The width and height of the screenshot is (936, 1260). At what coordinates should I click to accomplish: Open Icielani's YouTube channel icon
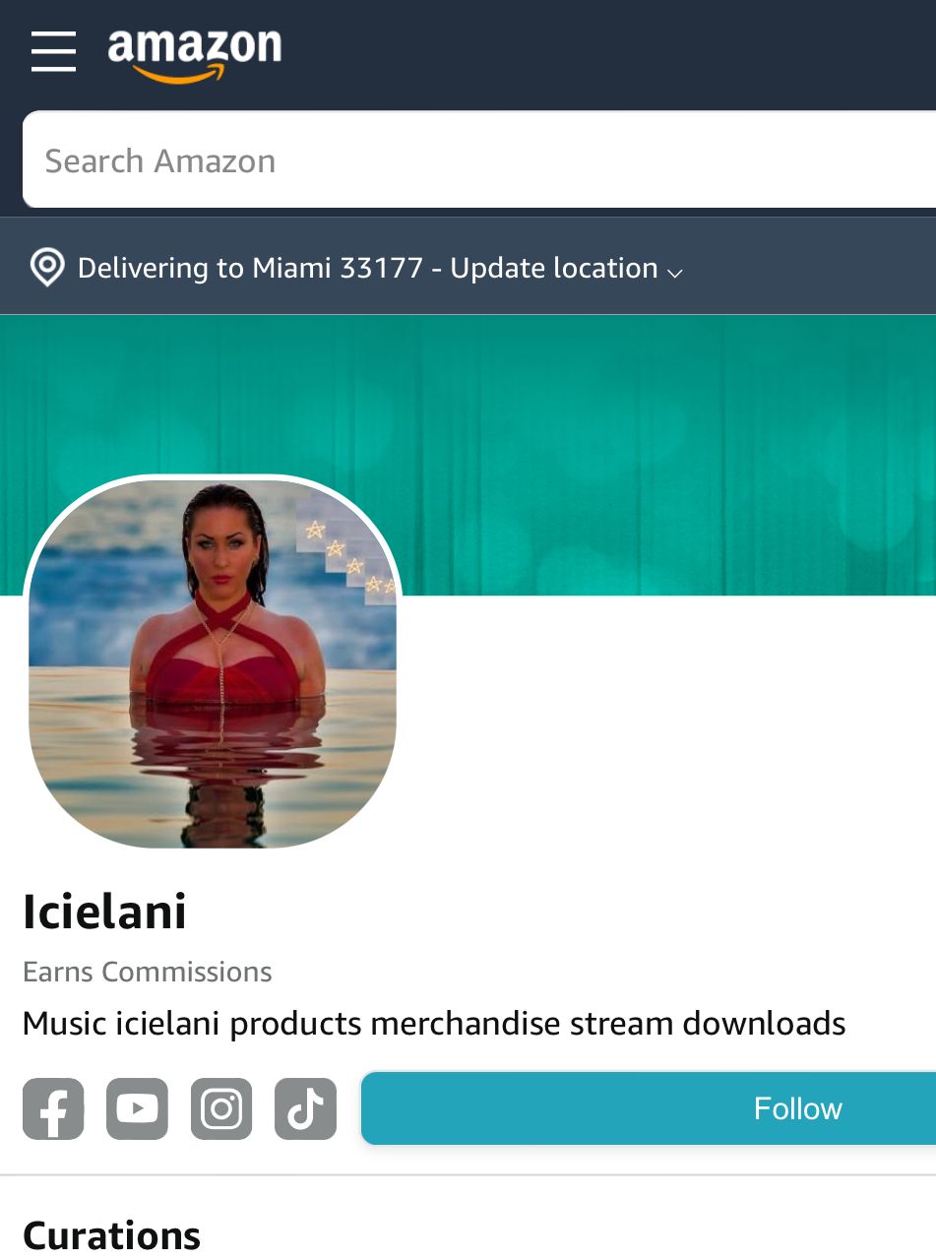(x=137, y=1108)
